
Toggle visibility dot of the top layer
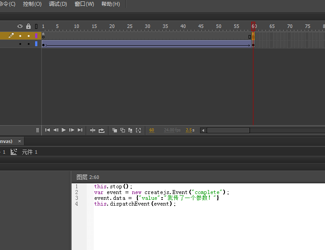click(20, 36)
